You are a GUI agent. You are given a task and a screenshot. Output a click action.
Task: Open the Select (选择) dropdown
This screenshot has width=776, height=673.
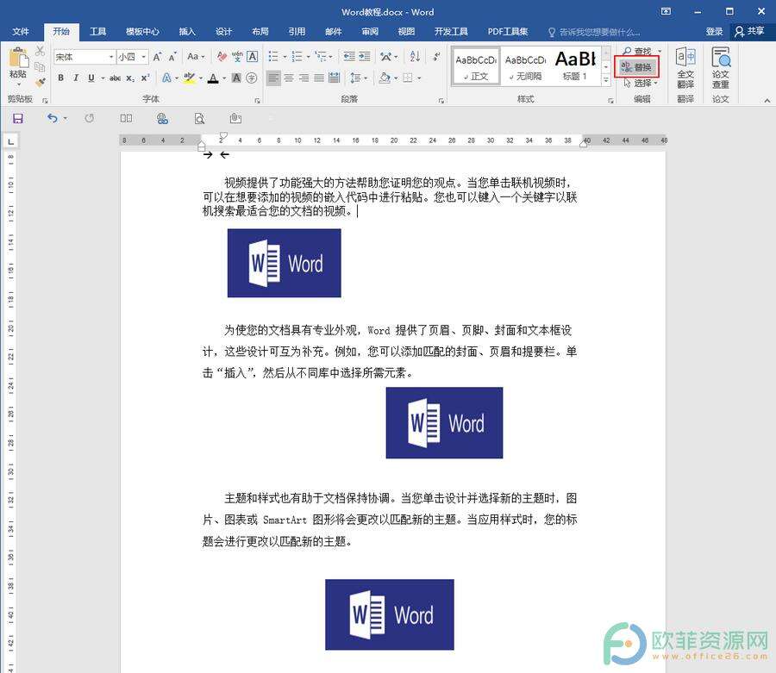pyautogui.click(x=641, y=83)
